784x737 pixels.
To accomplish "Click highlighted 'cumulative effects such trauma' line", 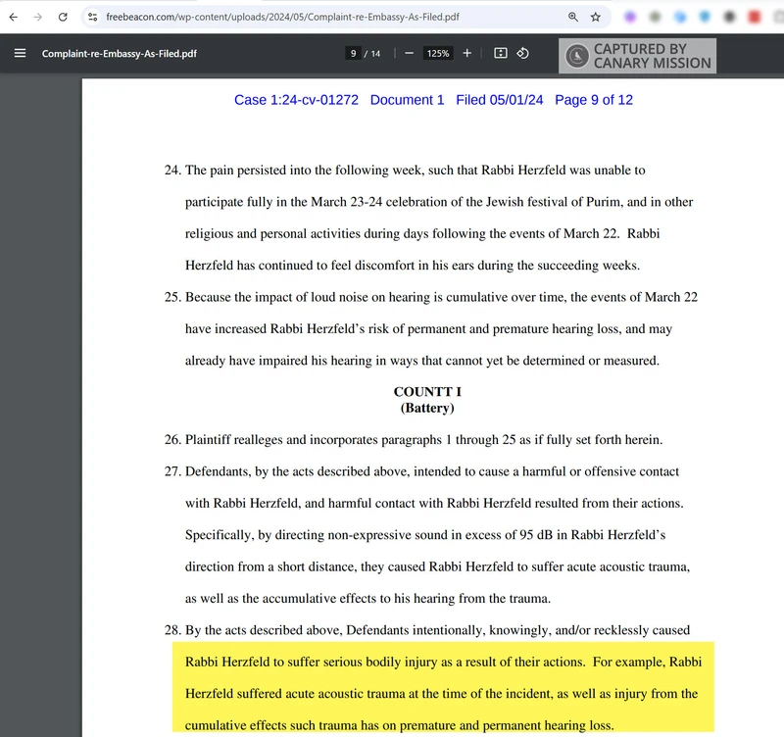I will point(399,725).
